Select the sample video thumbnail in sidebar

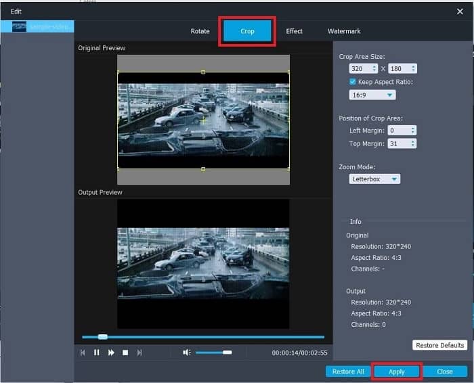pyautogui.click(x=19, y=26)
